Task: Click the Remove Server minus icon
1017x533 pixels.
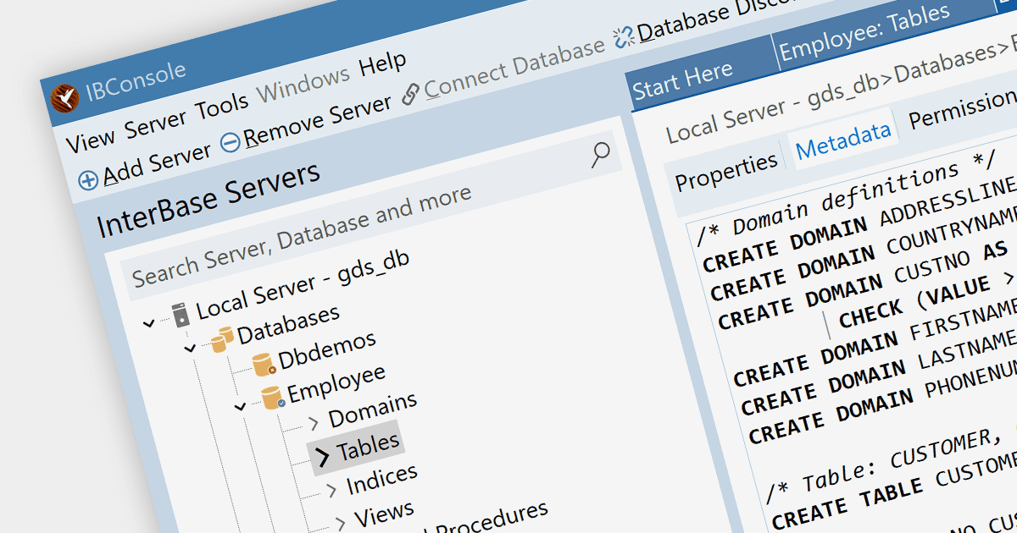Action: [x=230, y=143]
